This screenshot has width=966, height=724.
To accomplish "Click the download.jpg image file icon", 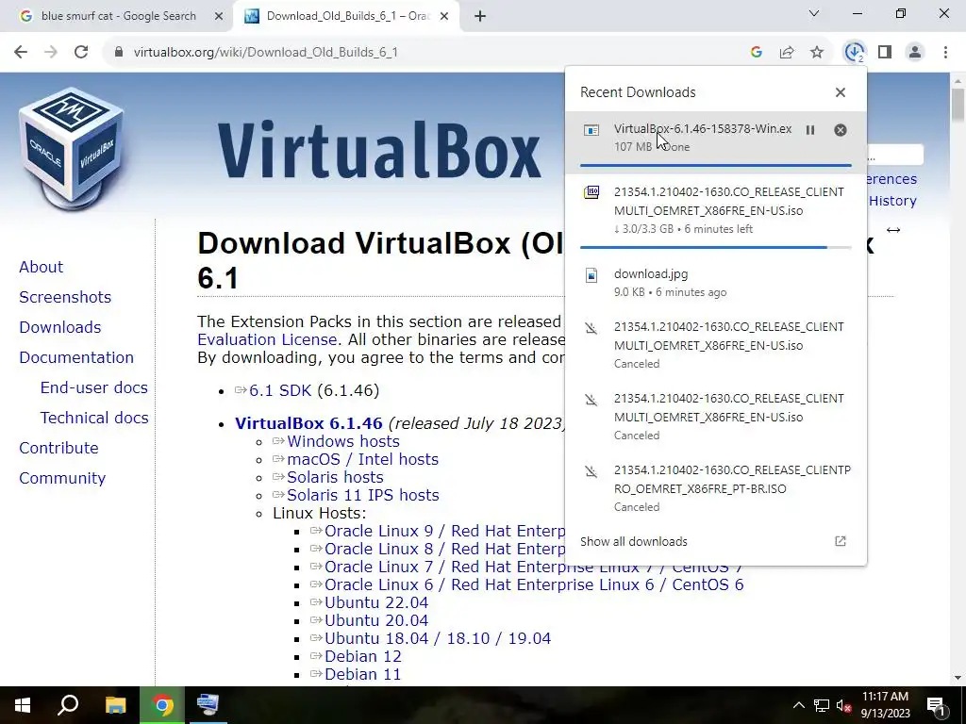I will (x=591, y=275).
